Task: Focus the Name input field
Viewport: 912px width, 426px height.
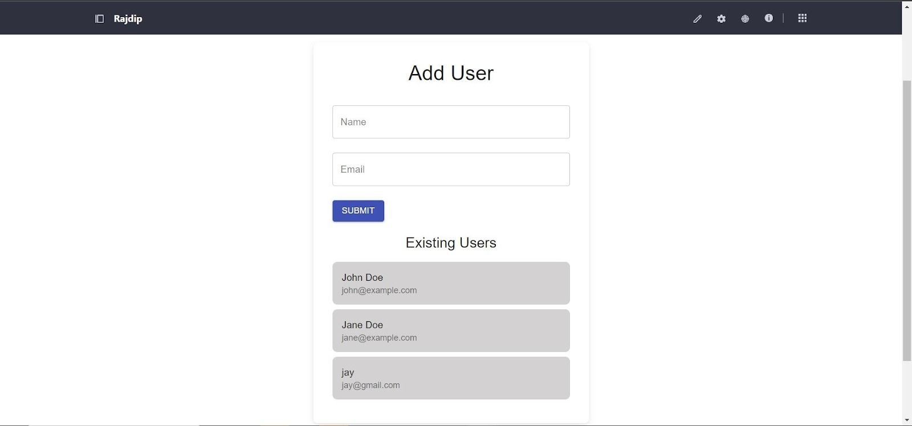Action: click(x=451, y=122)
